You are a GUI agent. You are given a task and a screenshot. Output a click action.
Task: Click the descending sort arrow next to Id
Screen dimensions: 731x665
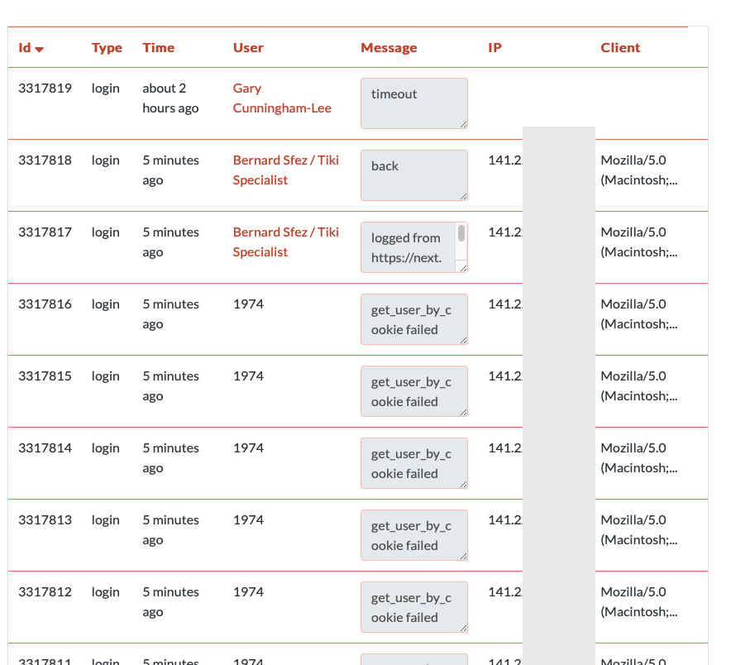pos(40,49)
